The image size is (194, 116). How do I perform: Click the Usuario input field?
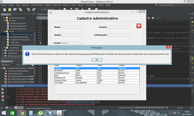coord(119,27)
